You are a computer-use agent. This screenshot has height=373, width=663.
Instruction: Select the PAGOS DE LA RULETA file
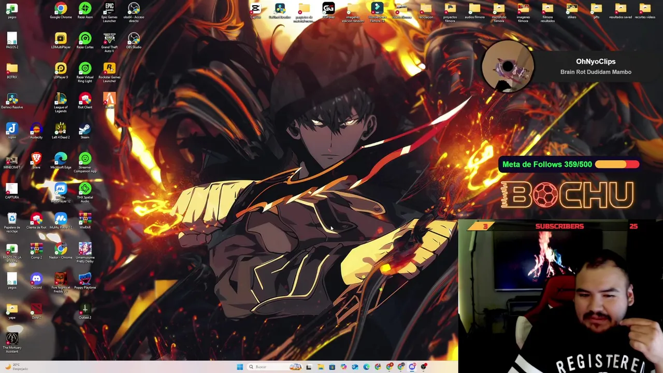[x=12, y=253]
